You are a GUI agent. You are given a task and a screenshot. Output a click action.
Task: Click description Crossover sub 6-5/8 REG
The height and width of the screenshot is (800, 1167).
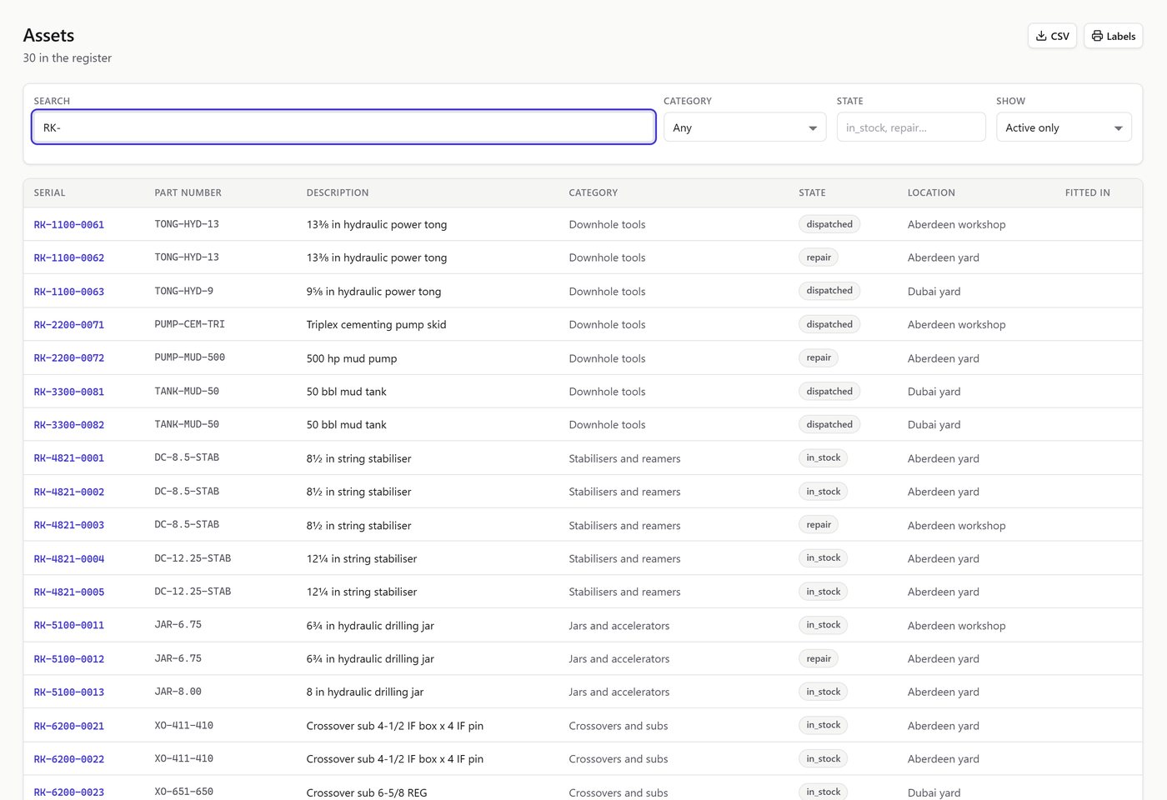coord(367,792)
